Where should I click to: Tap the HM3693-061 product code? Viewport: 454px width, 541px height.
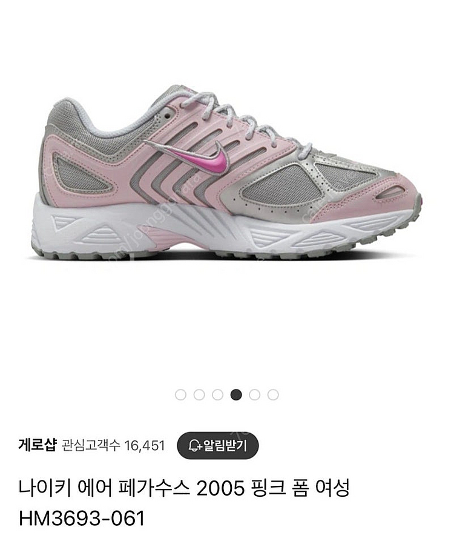[82, 518]
